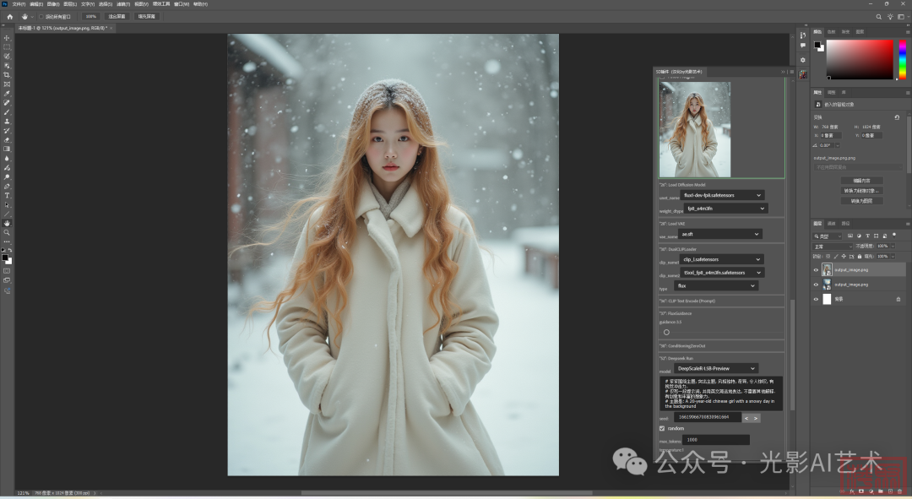The height and width of the screenshot is (499, 912).
Task: Click the Home icon in options bar
Action: point(9,16)
